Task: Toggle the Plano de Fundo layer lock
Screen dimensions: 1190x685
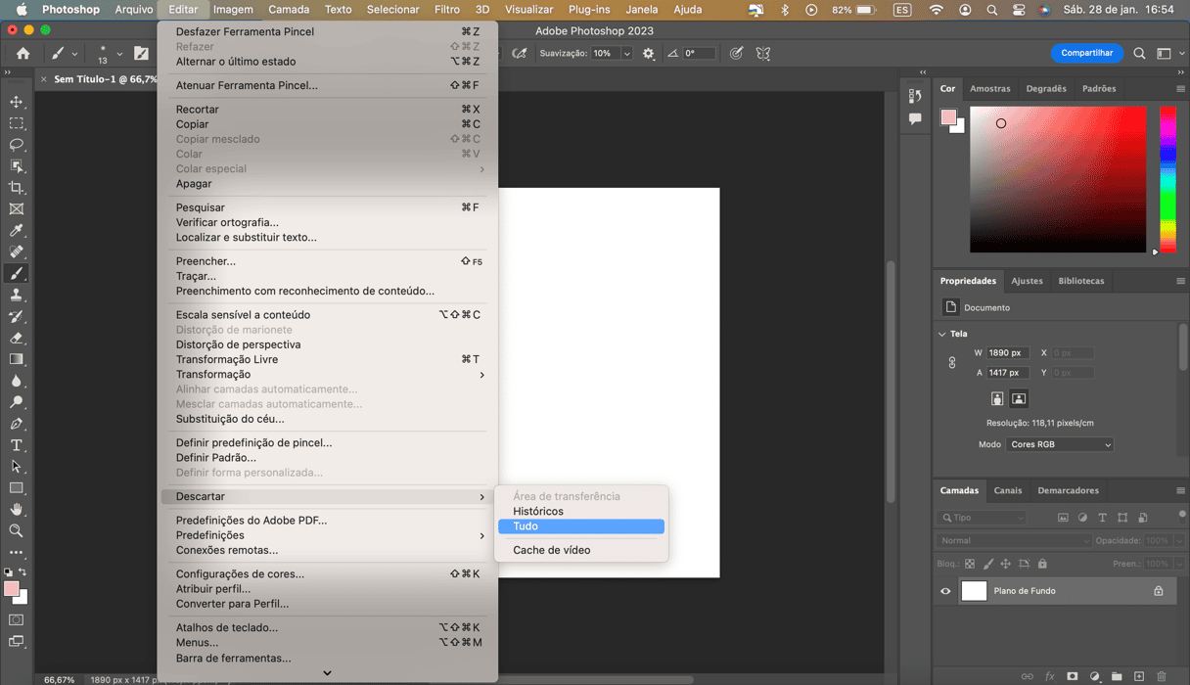Action: 1159,591
